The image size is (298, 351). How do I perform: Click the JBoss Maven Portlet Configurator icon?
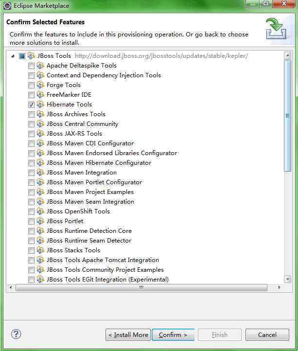(40, 182)
